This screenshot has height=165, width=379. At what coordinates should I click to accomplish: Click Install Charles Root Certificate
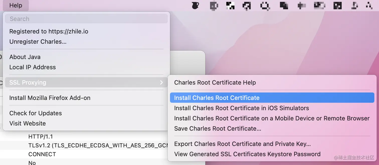(272, 98)
